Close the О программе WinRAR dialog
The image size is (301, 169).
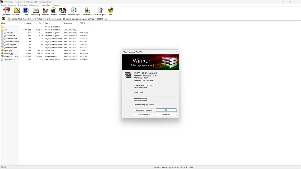[x=176, y=52]
